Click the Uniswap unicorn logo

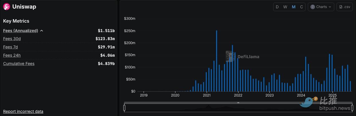(6, 7)
